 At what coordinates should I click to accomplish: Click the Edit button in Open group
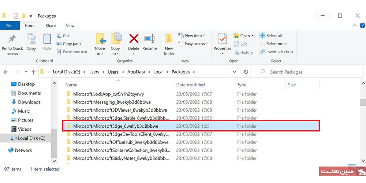click(x=240, y=44)
